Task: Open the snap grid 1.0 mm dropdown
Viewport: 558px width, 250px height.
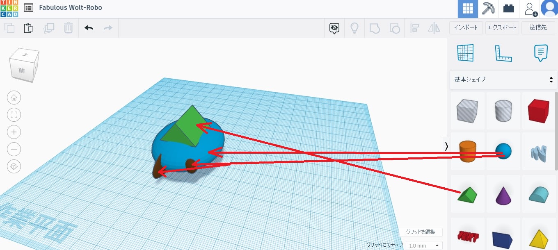Action: coord(424,245)
